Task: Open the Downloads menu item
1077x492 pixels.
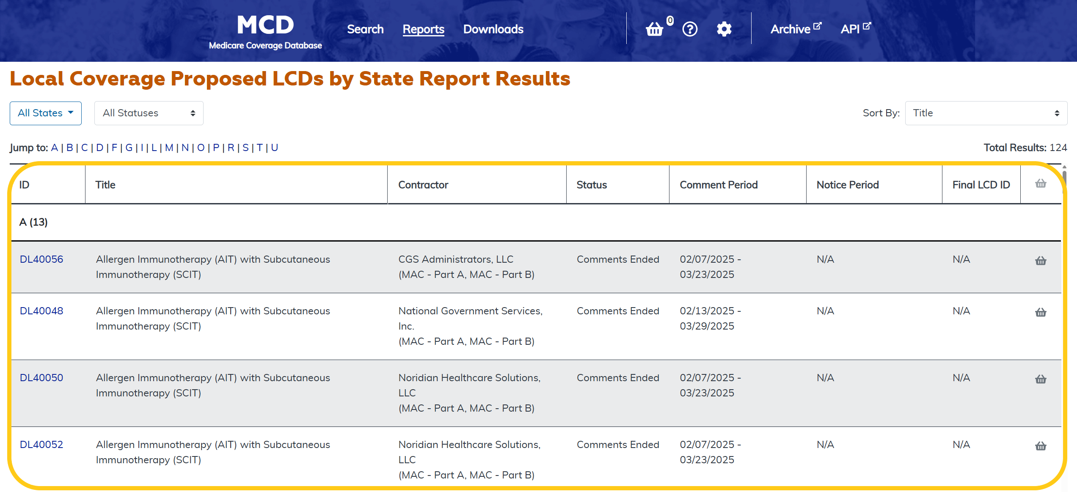Action: point(493,29)
